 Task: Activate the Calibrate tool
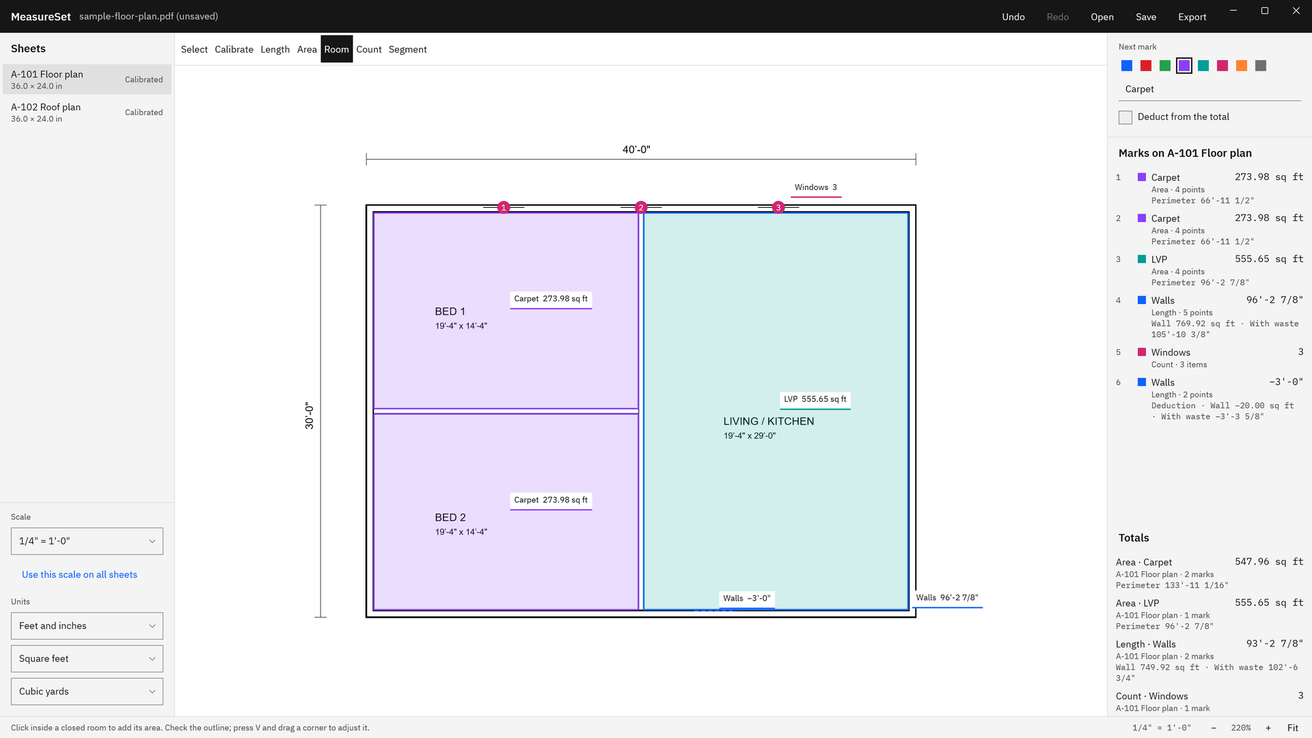point(234,49)
